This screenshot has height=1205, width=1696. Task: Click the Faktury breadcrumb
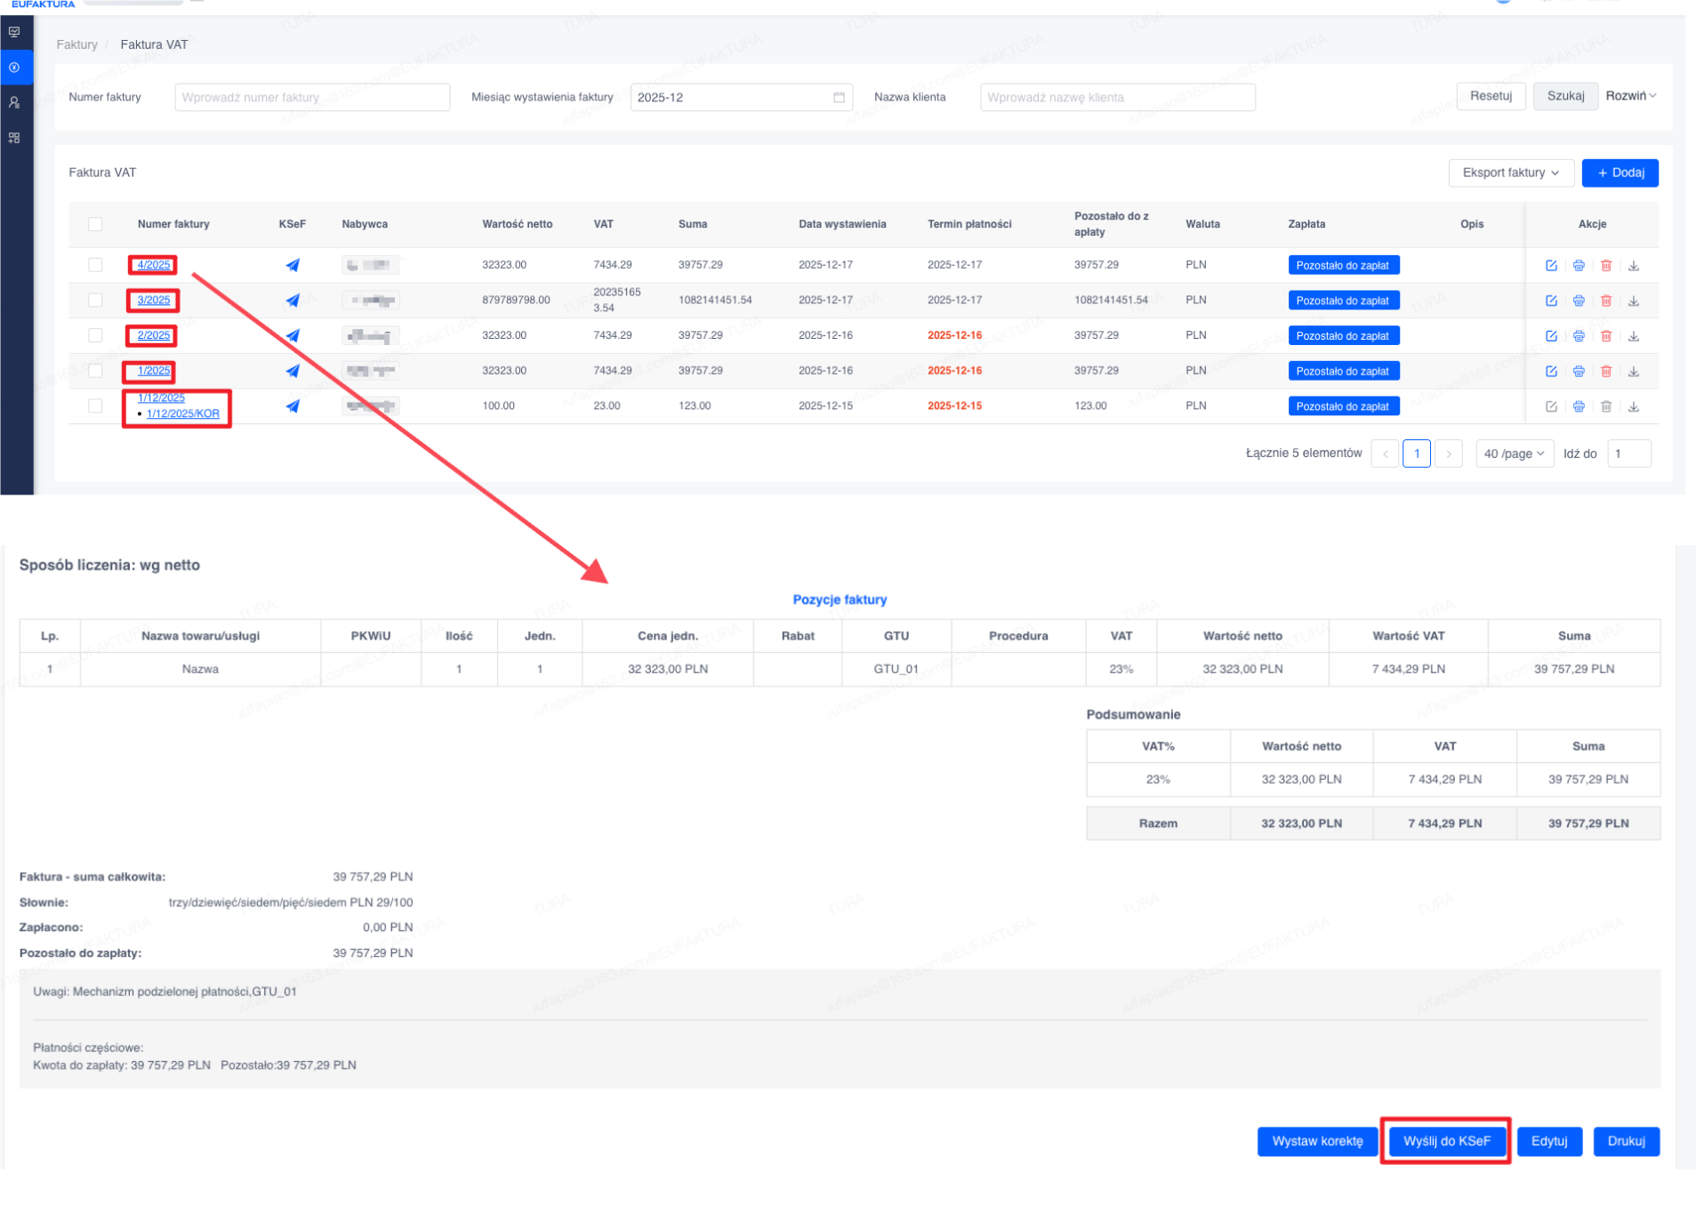(x=76, y=44)
